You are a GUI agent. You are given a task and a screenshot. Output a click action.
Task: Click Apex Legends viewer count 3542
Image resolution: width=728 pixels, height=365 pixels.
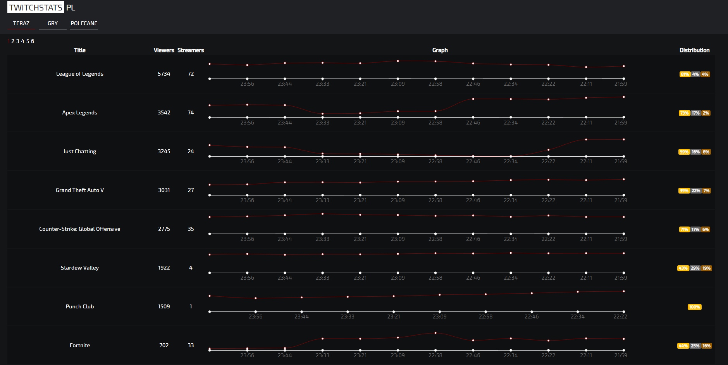pos(164,112)
